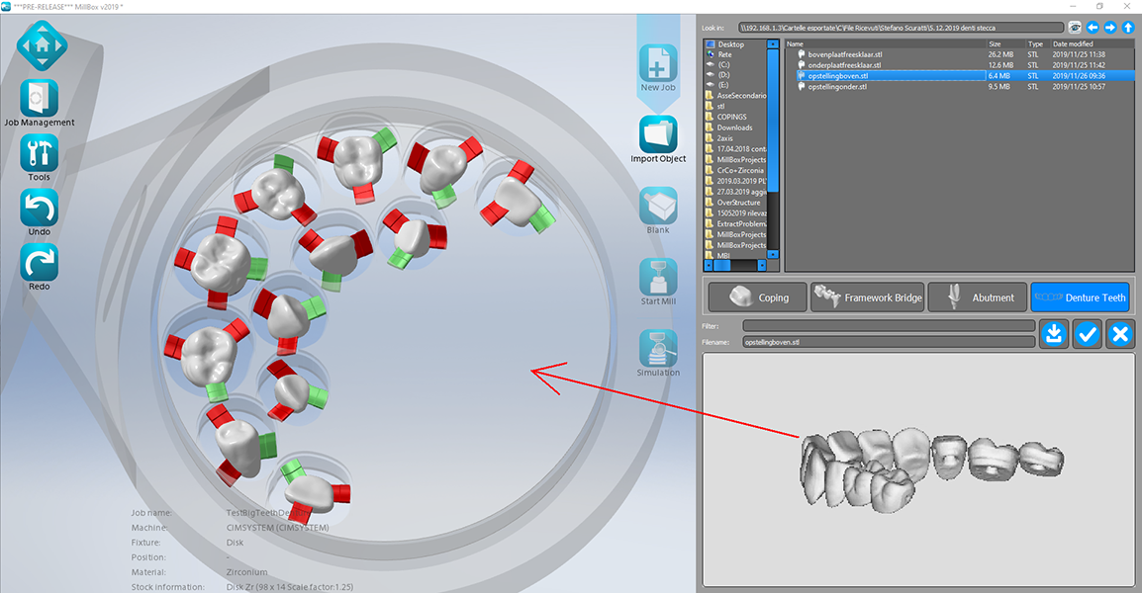Viewport: 1142px width, 593px height.
Task: Open the 2axis folder
Action: [724, 138]
